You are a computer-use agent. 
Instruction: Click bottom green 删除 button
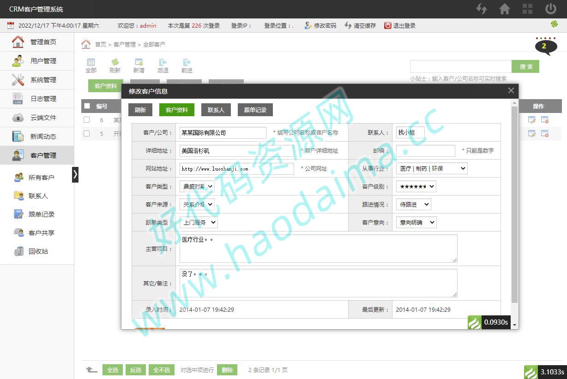coord(227,370)
